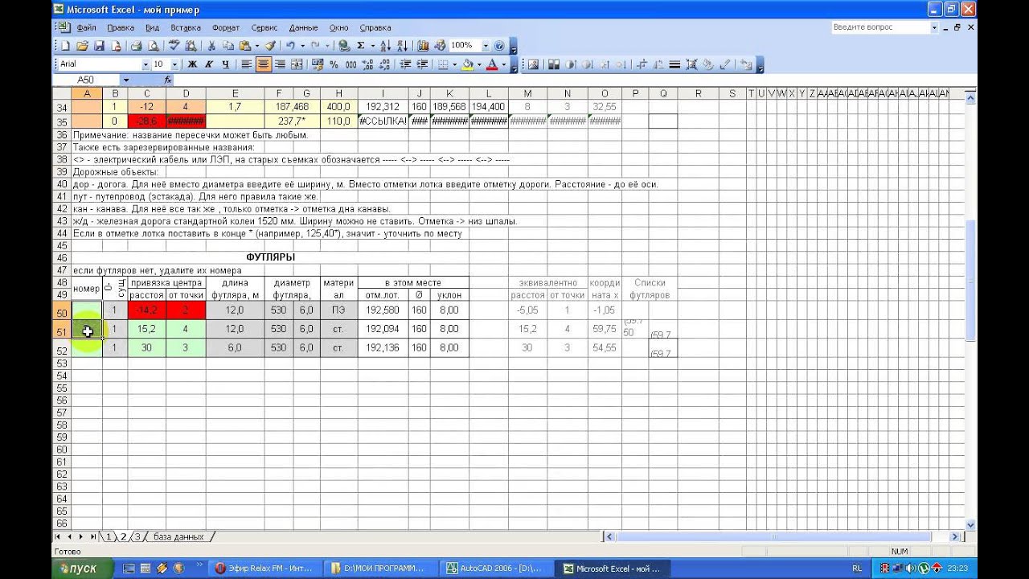Save the workbook using the floppy disk icon
Viewport: 1029px width, 579px height.
pos(99,46)
